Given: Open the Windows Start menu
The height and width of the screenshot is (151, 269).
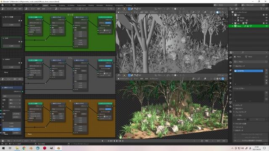Looking at the screenshot, I should (x=3, y=148).
